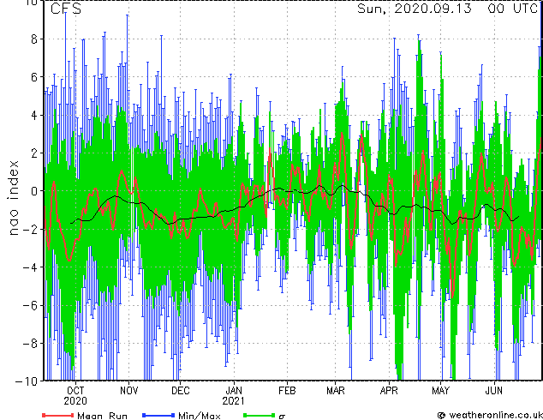The height and width of the screenshot is (420, 543).
Task: Click the 2021 year label
Action: click(x=234, y=401)
